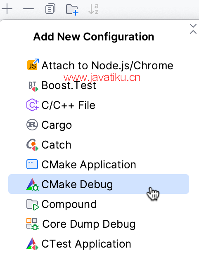
Task: Click the Add New Configuration heading
Action: 94,37
